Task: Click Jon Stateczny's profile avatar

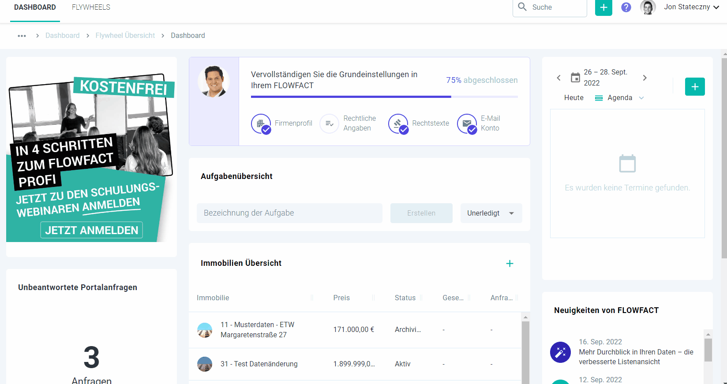Action: pyautogui.click(x=648, y=7)
